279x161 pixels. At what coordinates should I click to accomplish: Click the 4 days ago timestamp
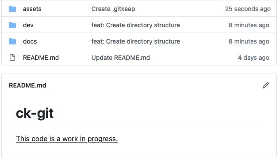click(253, 58)
